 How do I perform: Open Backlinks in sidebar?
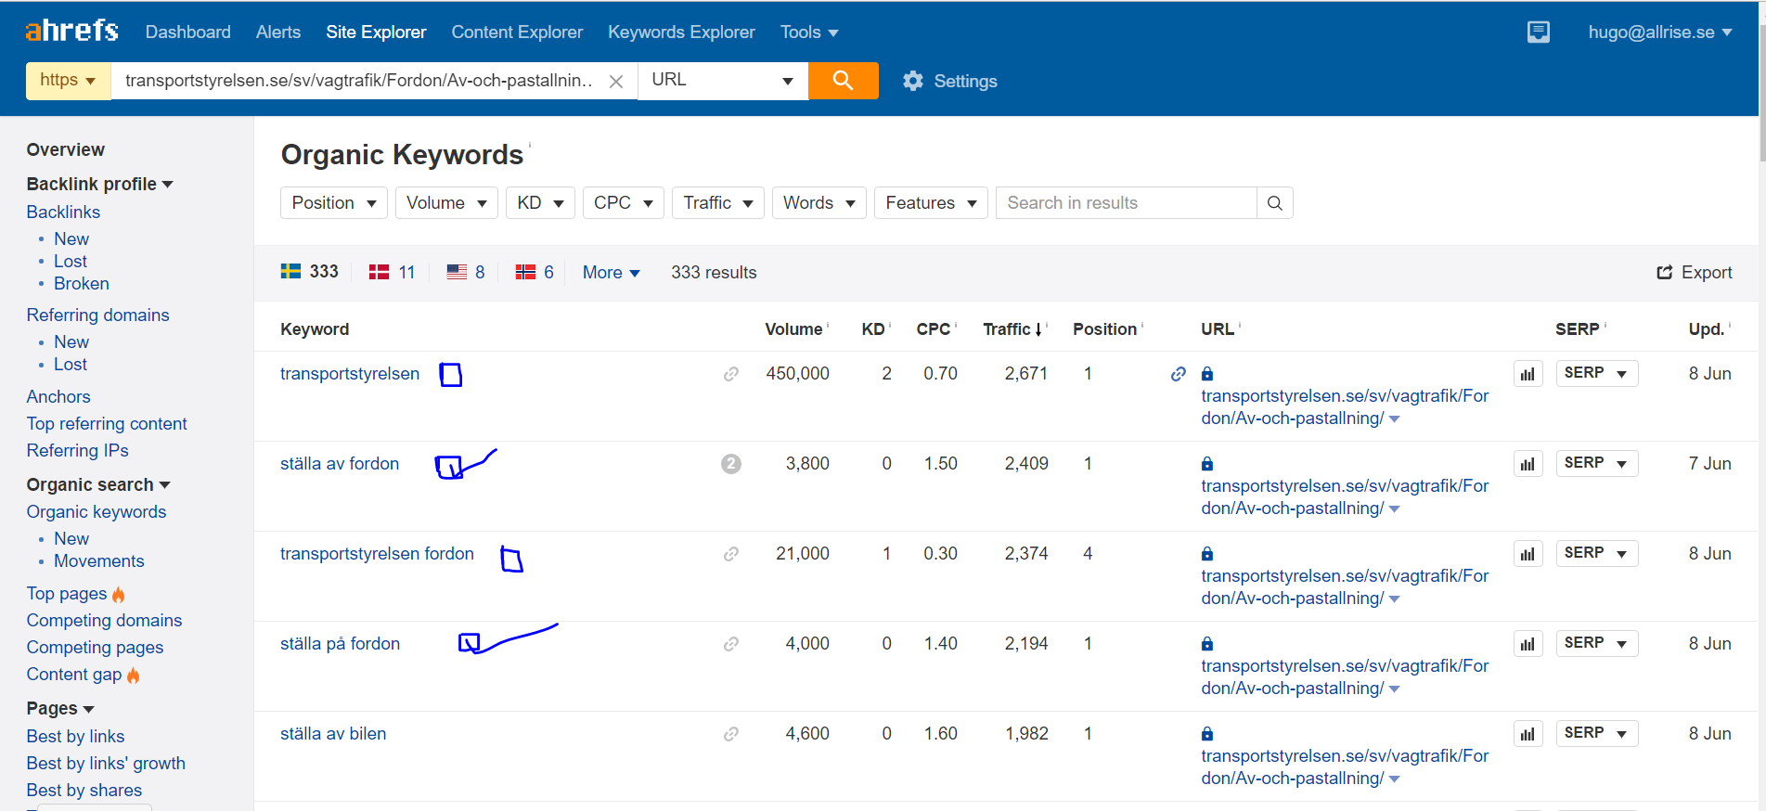click(x=63, y=212)
